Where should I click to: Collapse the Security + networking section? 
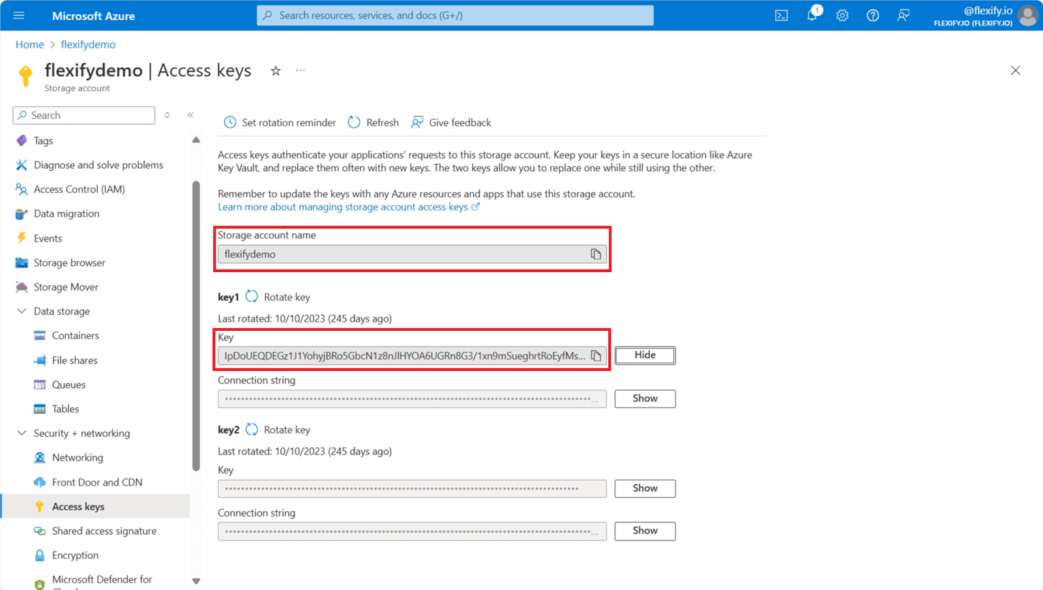click(x=22, y=433)
